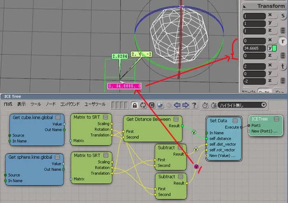Open the コンパウンド menu
Image resolution: width=288 pixels, height=203 pixels.
pos(70,104)
